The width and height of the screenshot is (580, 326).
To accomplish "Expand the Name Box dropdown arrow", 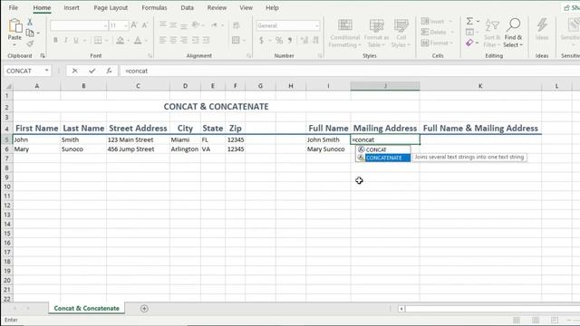I will coord(46,71).
